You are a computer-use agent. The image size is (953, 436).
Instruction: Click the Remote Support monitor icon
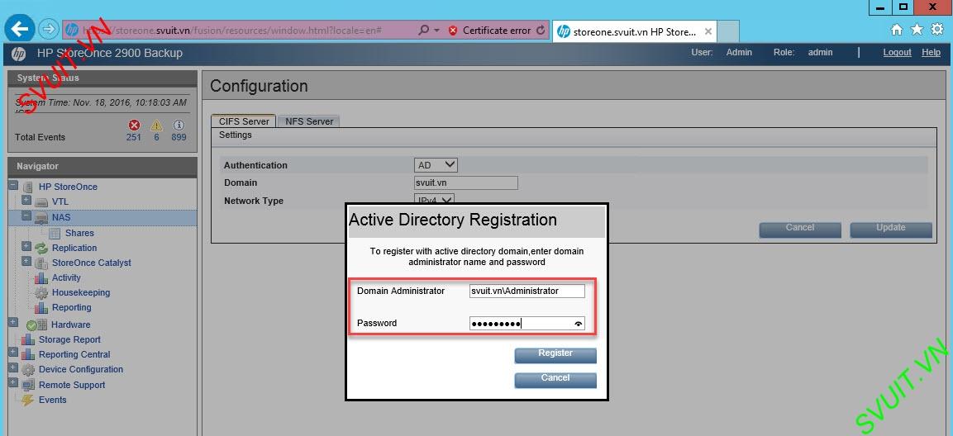point(28,385)
